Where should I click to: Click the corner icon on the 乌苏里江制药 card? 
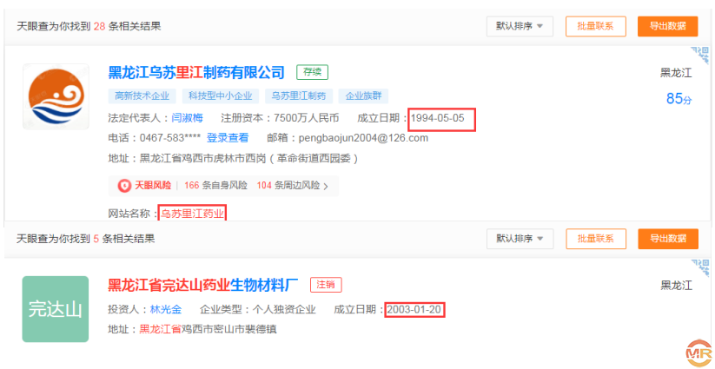[701, 56]
